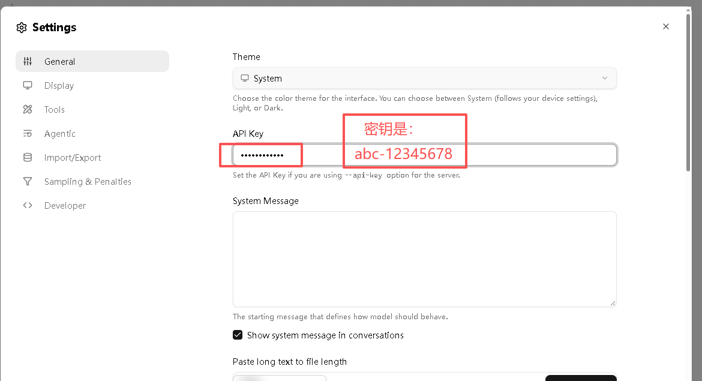The image size is (702, 381).
Task: Click the "System Message" field label
Action: (265, 201)
